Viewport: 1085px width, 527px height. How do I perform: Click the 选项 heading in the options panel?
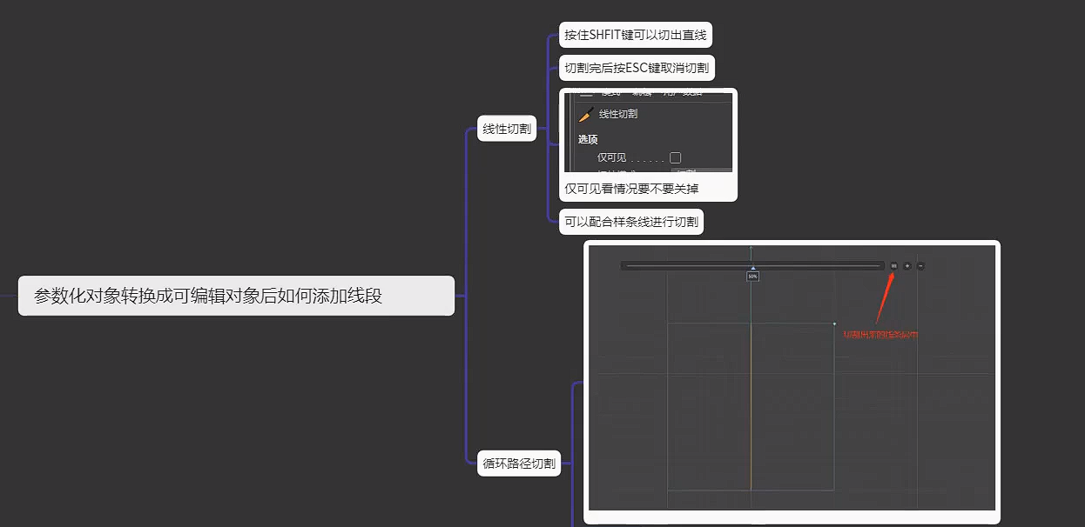pos(588,139)
